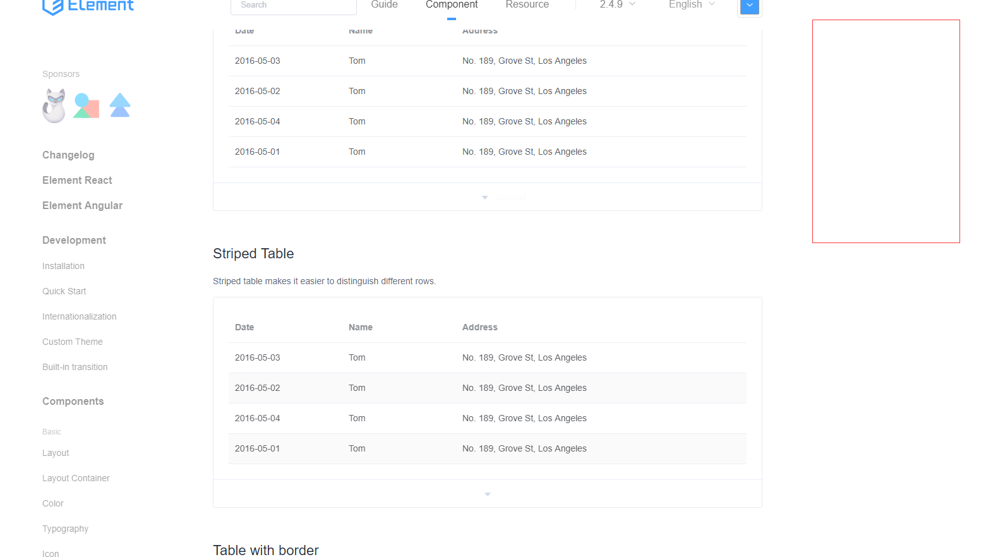
Task: Open the circle-square-triangle shapes sponsor logo
Action: coord(87,105)
